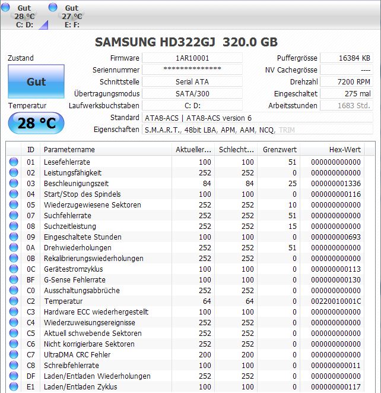Click the NV Cachegrösse field
381x393 pixels.
tap(347, 70)
